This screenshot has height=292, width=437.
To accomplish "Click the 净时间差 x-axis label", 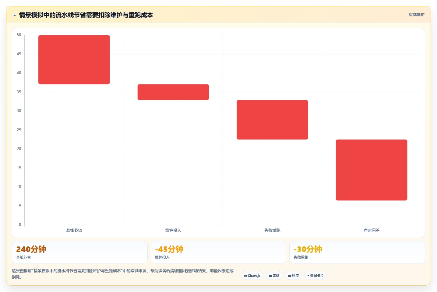I will pos(372,230).
